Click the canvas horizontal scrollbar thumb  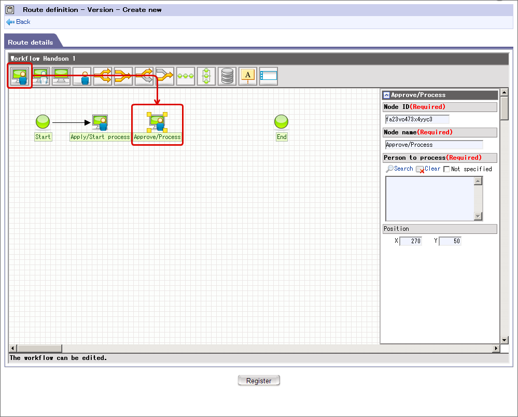[39, 348]
